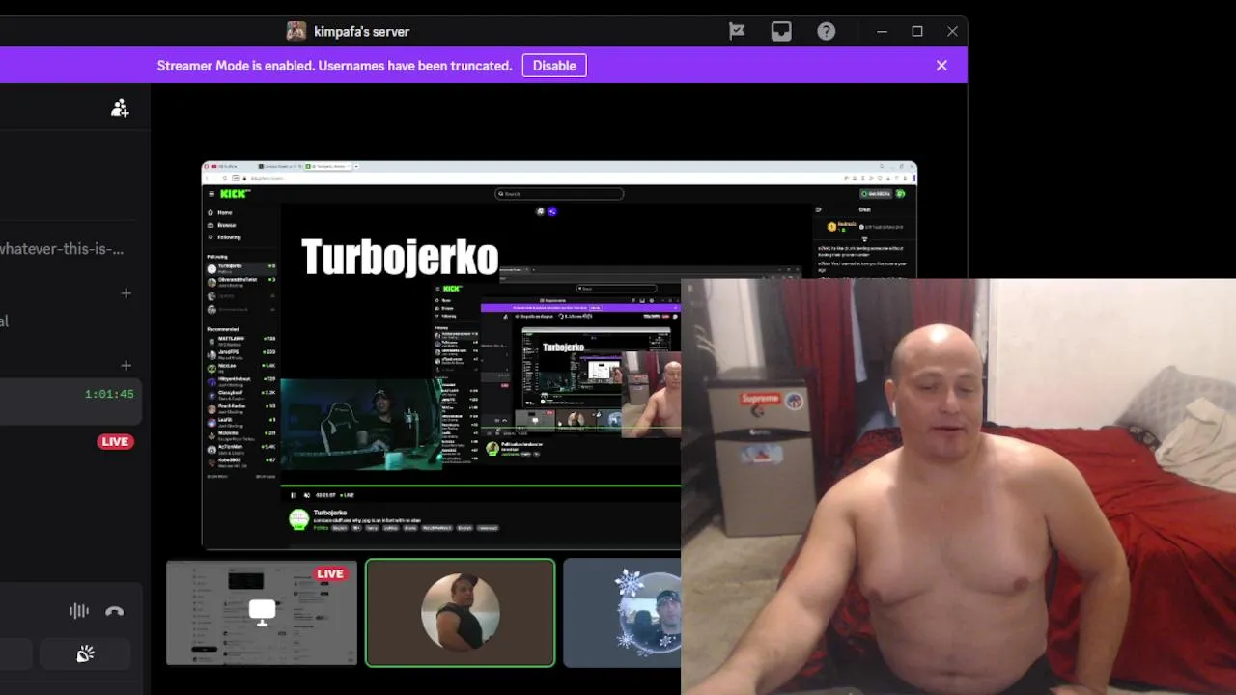
Task: Click the 1:01:45 call timer
Action: tap(109, 394)
